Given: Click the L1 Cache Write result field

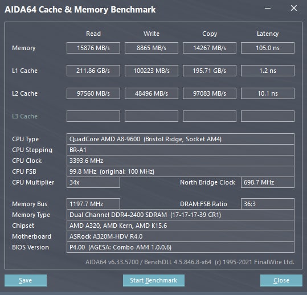Looking at the screenshot, I should point(152,71).
